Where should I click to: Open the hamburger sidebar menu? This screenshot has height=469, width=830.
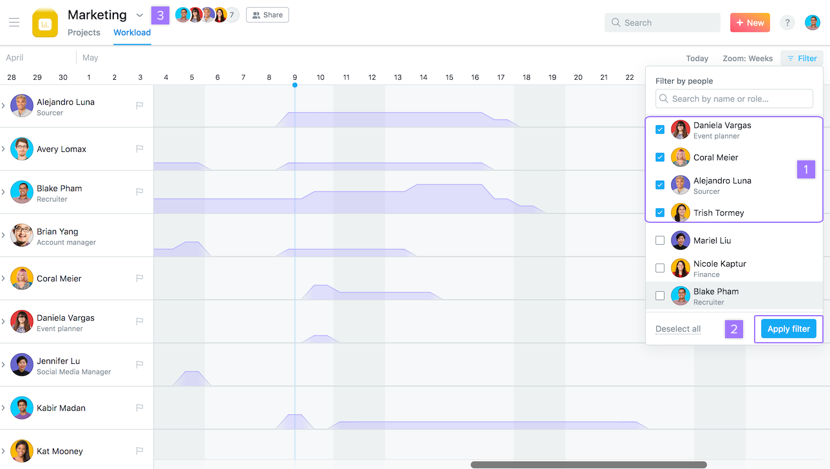click(14, 23)
